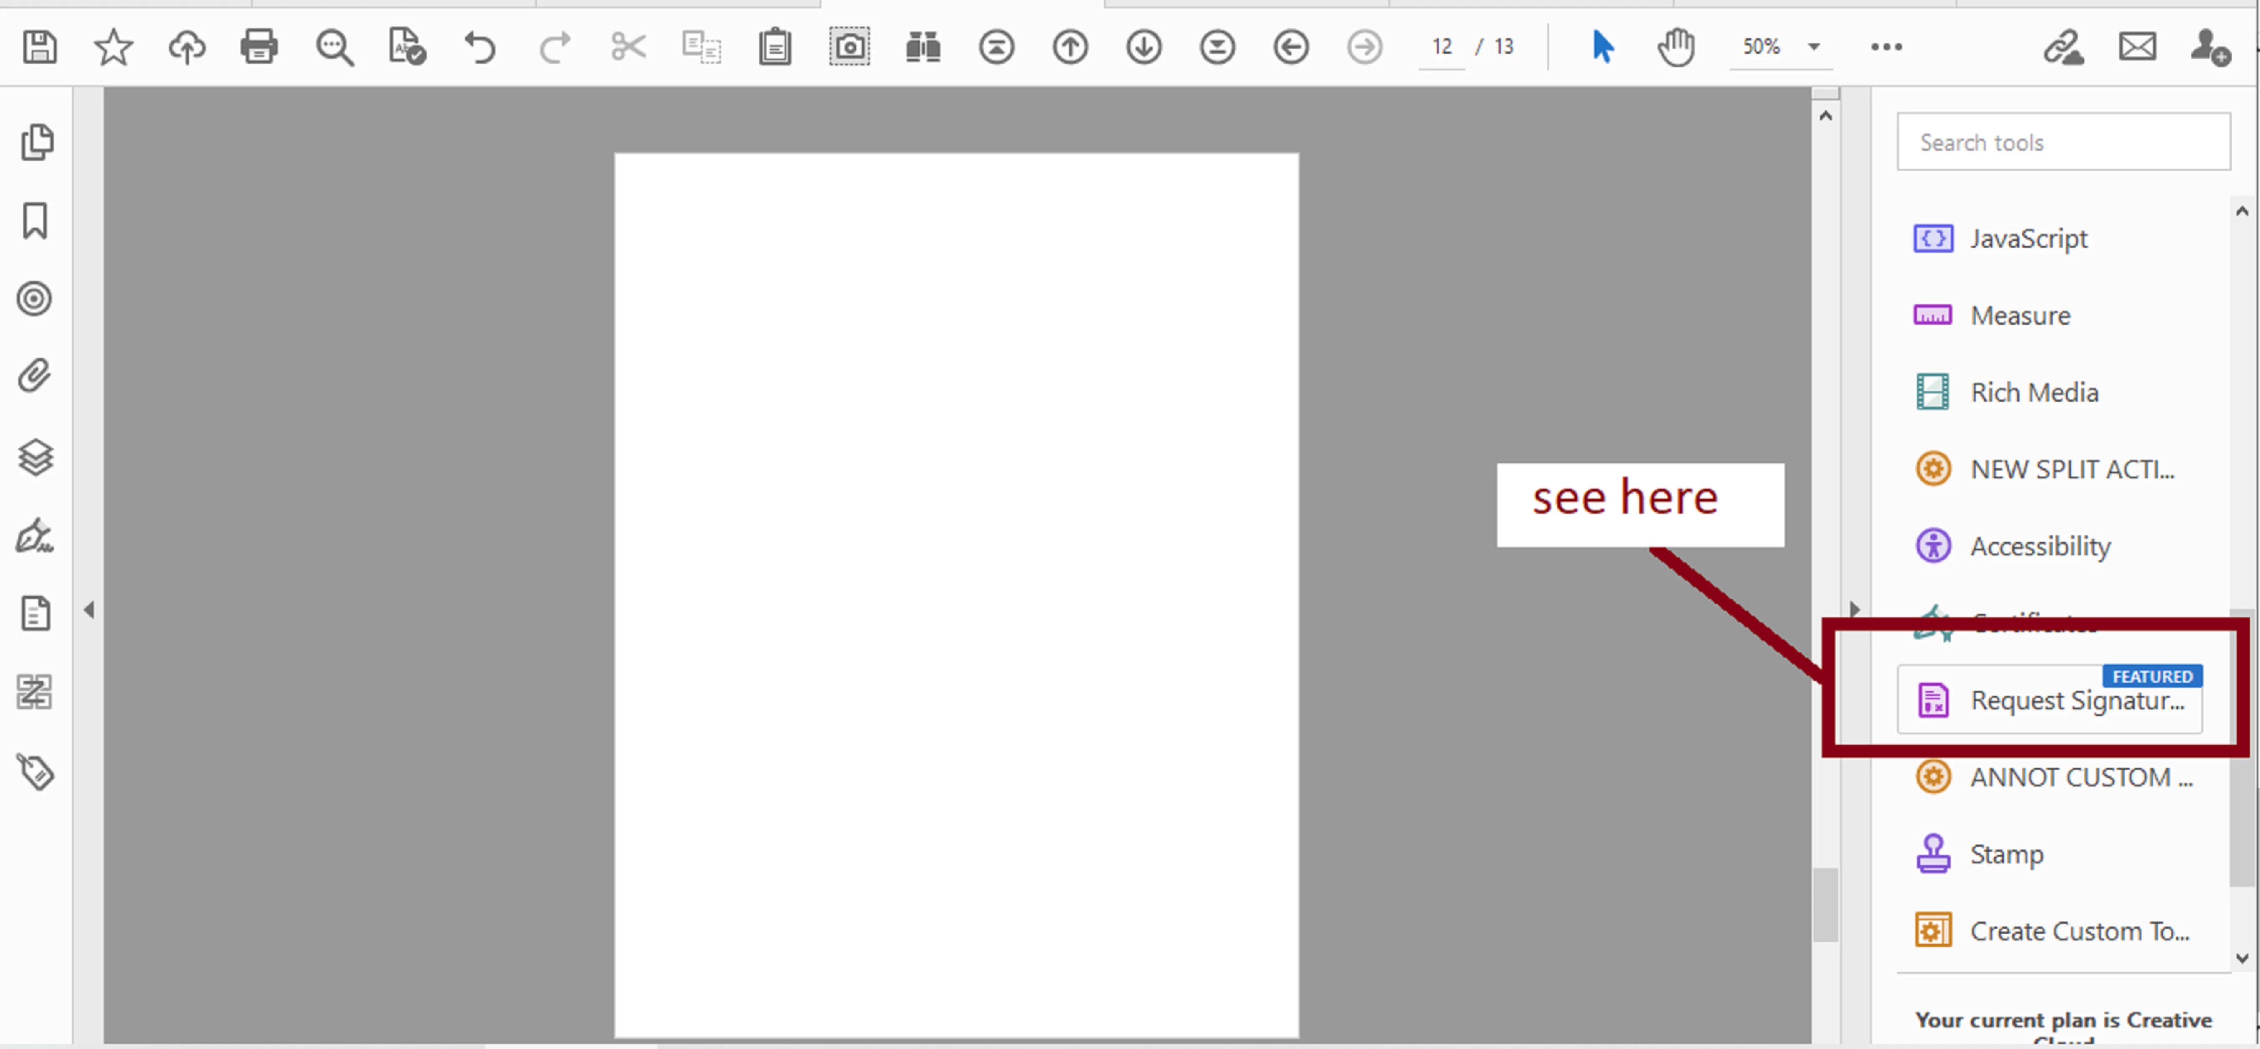The width and height of the screenshot is (2260, 1049).
Task: Activate the arrow Selection tool
Action: click(x=1602, y=46)
